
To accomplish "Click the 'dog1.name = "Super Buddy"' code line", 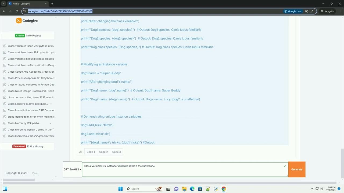I will [101, 73].
